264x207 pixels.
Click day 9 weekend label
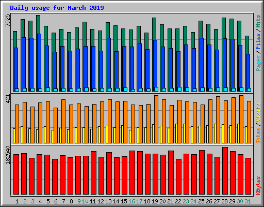pyautogui.click(x=79, y=201)
